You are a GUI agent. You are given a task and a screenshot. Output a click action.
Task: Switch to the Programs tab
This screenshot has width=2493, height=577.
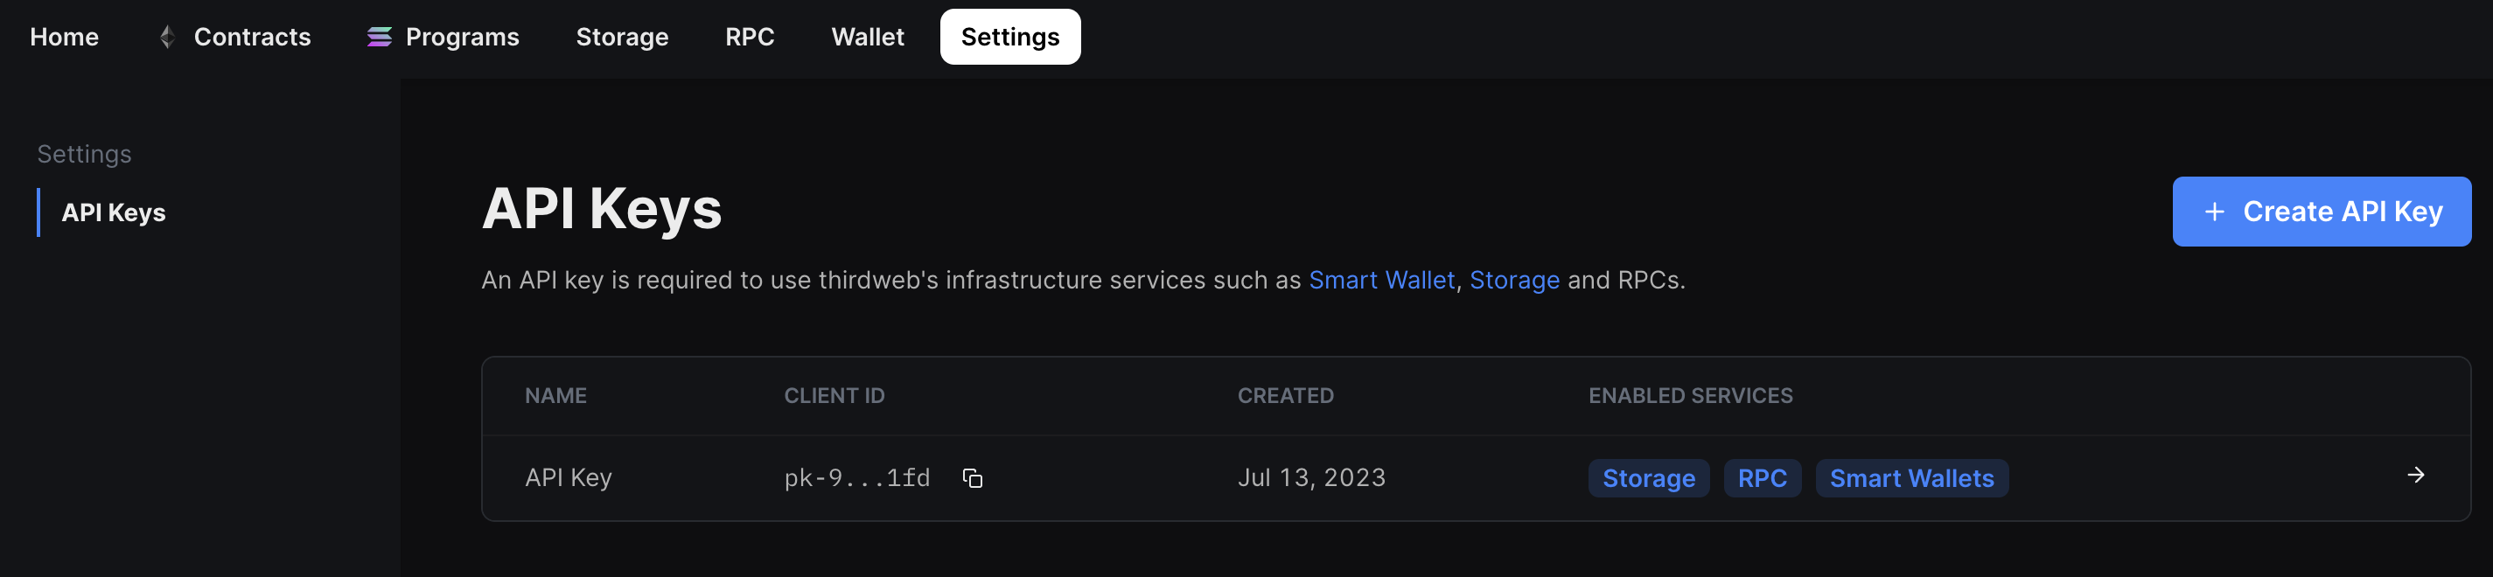pyautogui.click(x=462, y=37)
